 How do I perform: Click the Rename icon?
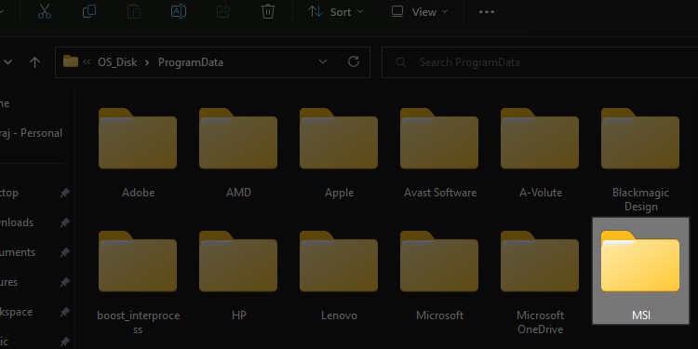coord(179,11)
